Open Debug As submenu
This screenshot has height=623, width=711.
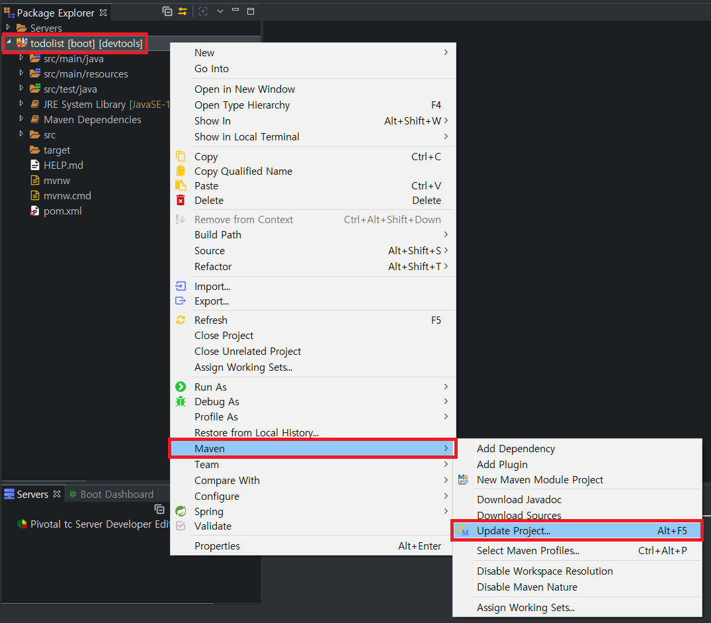313,402
